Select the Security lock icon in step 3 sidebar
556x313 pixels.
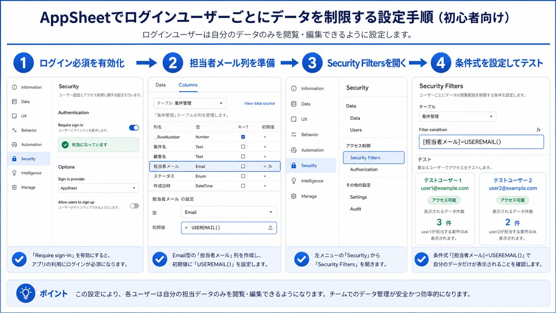[294, 165]
